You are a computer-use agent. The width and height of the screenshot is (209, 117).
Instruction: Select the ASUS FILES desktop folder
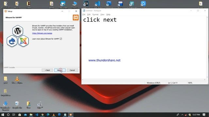(6, 5)
